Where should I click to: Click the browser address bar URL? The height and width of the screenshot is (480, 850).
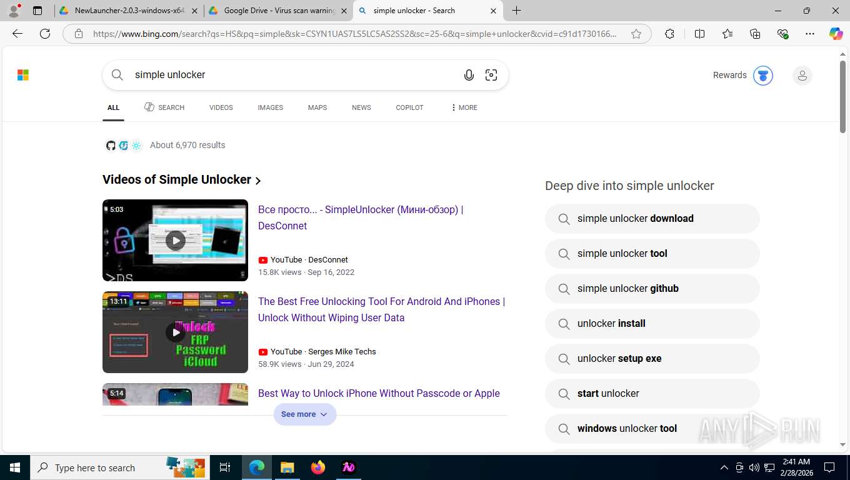click(354, 34)
